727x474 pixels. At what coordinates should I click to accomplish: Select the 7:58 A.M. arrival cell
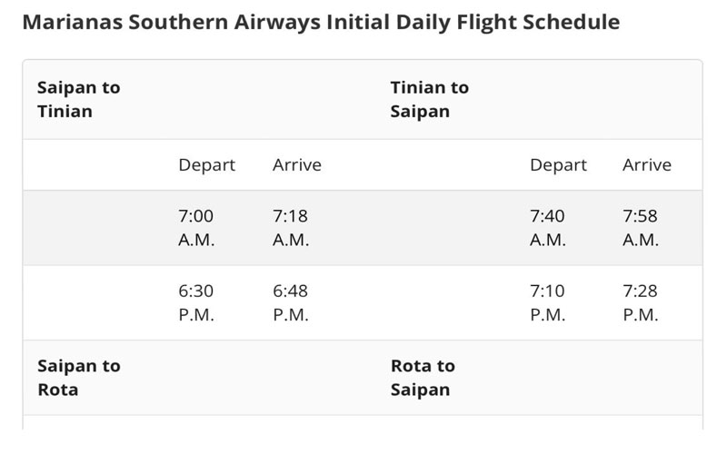tap(641, 228)
